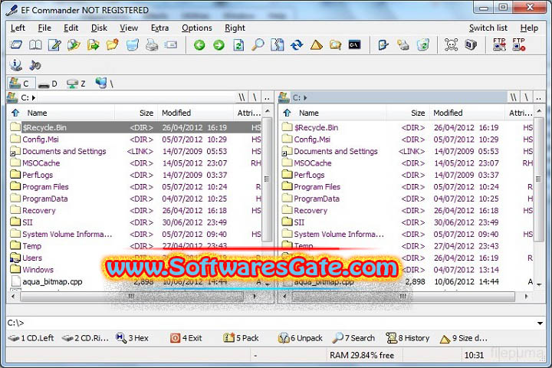This screenshot has height=368, width=552.
Task: Click right panel horizontal scrollbar
Action: pyautogui.click(x=405, y=297)
